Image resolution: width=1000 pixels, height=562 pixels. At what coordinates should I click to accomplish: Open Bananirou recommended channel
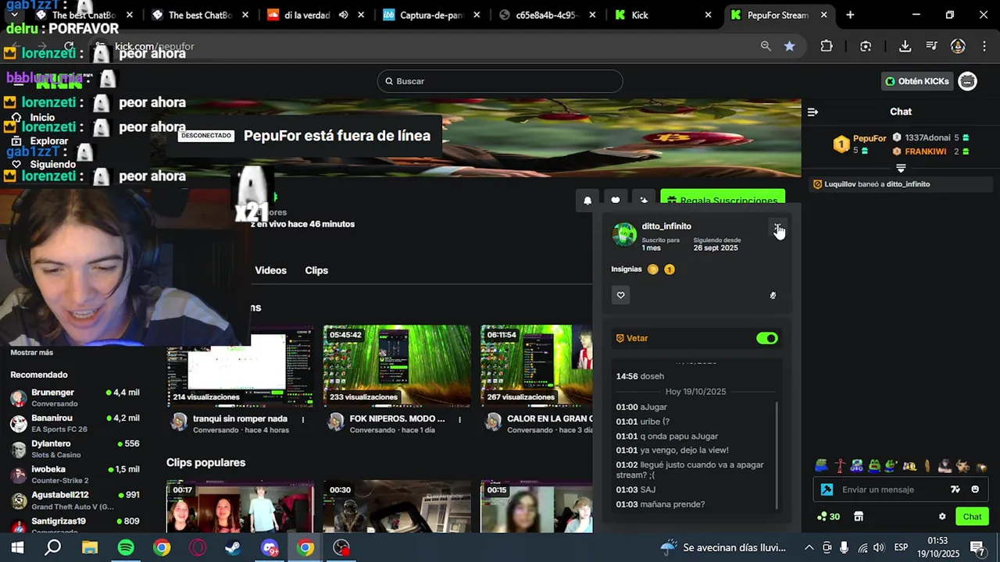75,423
